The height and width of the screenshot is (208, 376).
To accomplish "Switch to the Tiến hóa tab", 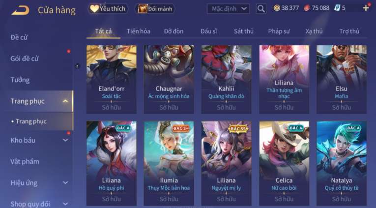I will click(x=139, y=31).
